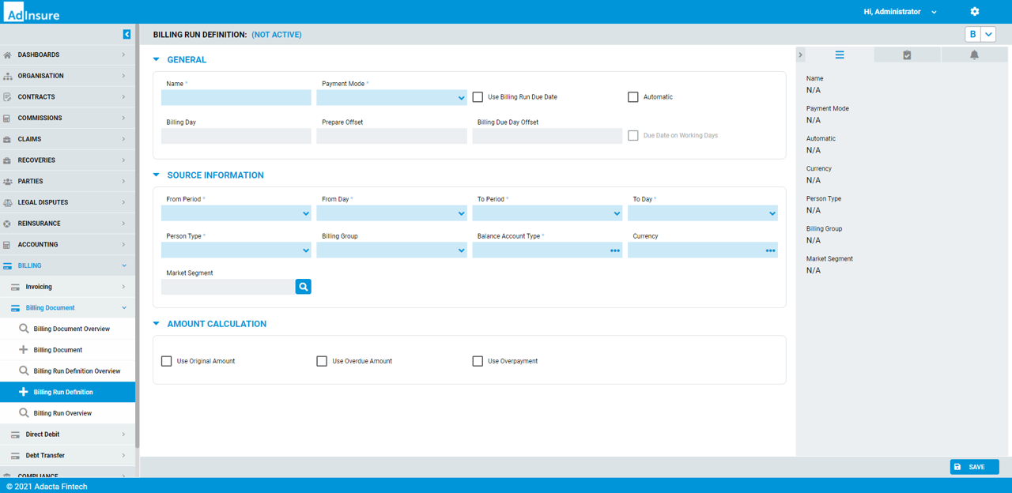Click the Market Segment search magnifier button
Image resolution: width=1012 pixels, height=493 pixels.
coord(303,287)
